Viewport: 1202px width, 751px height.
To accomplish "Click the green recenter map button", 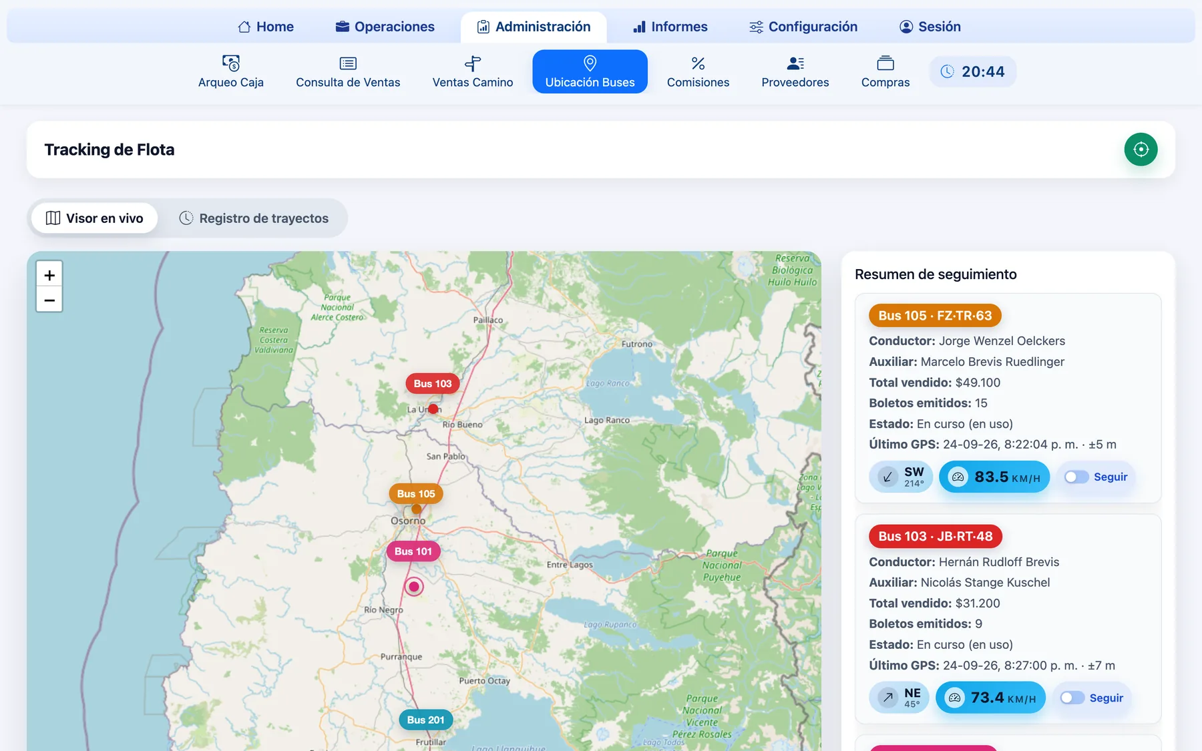I will coord(1141,150).
